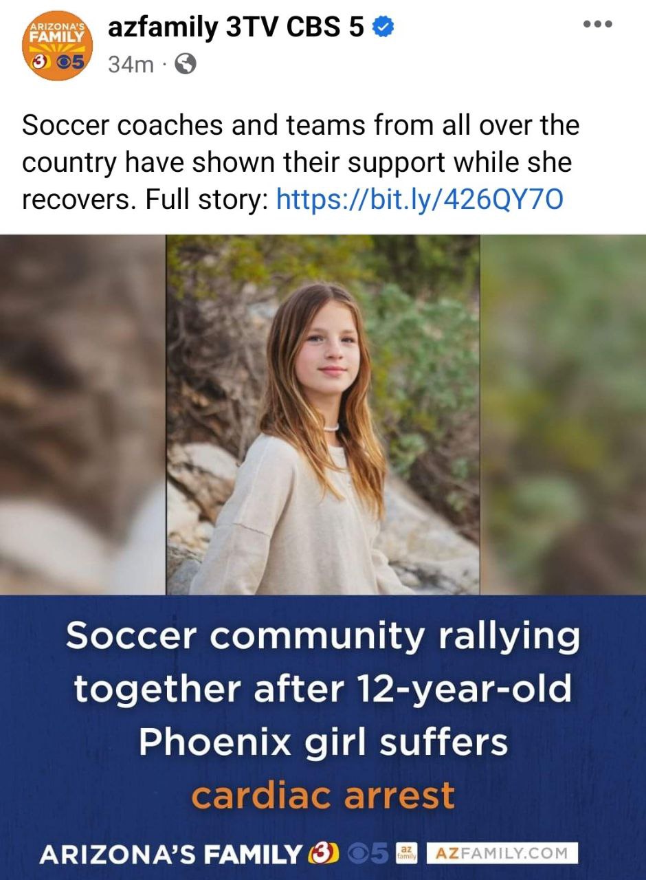
Task: Click the orange "cardiac arrest" text
Action: (x=323, y=795)
